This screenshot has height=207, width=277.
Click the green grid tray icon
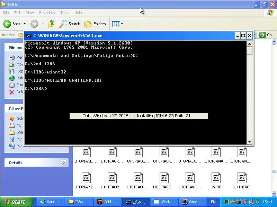(226, 202)
